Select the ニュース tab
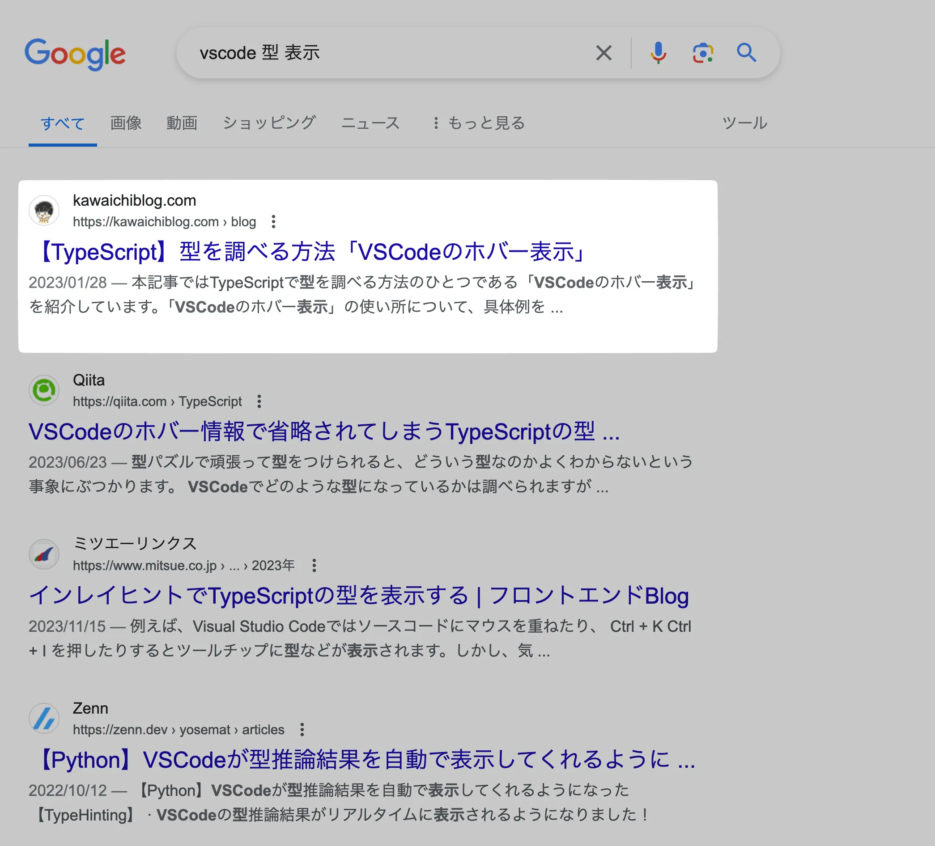The image size is (935, 846). click(370, 123)
